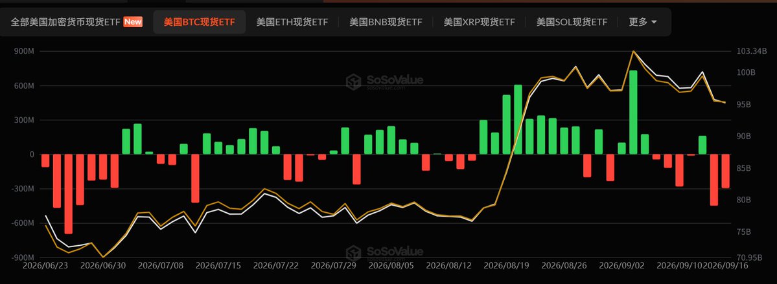
Task: Click the 90B axis label
Action: (x=745, y=136)
